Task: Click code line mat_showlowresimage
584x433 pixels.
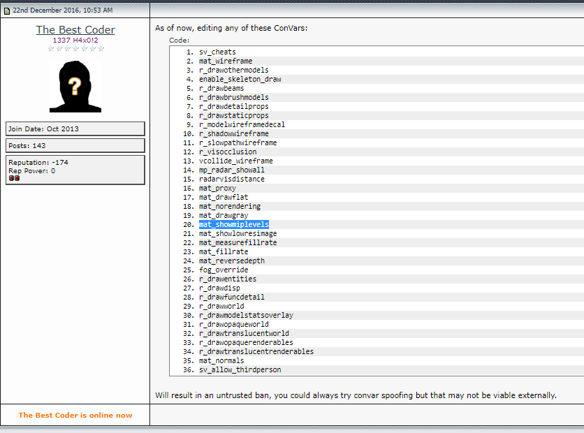Action: click(238, 234)
